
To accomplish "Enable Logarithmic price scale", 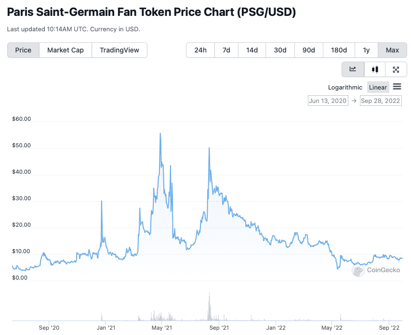I will click(x=345, y=87).
